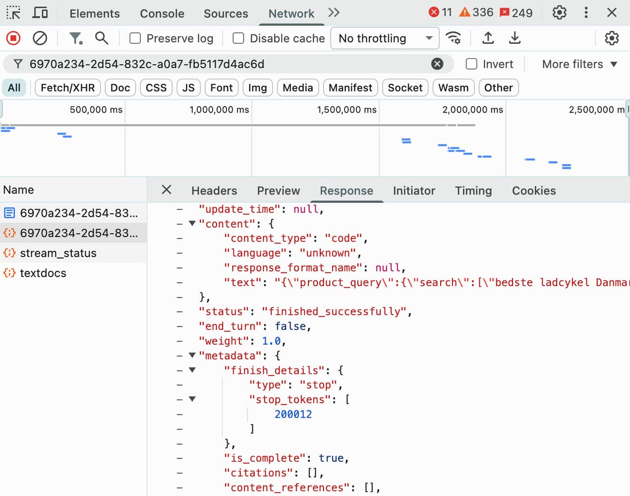Enable the Preserve log checkbox
The image size is (630, 496).
pos(135,38)
